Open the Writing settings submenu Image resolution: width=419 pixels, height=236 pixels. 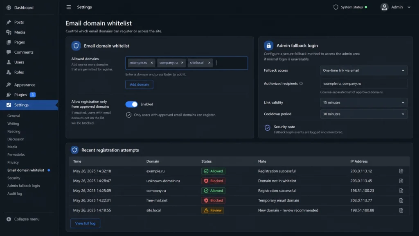(x=13, y=124)
